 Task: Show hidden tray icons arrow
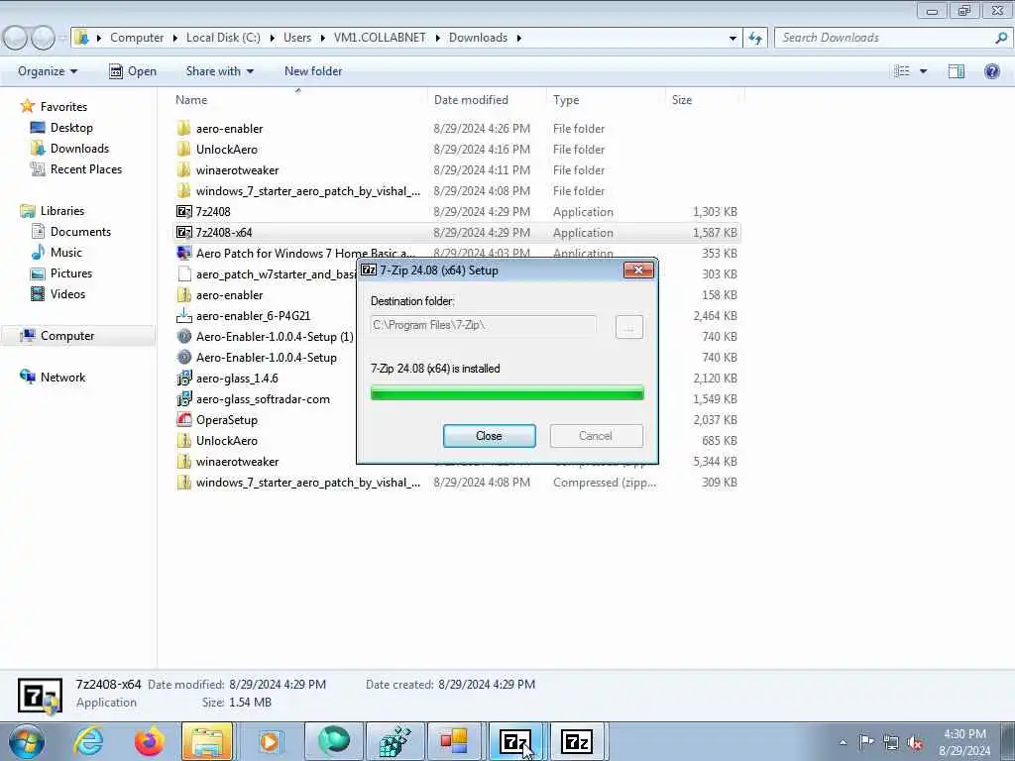point(843,743)
